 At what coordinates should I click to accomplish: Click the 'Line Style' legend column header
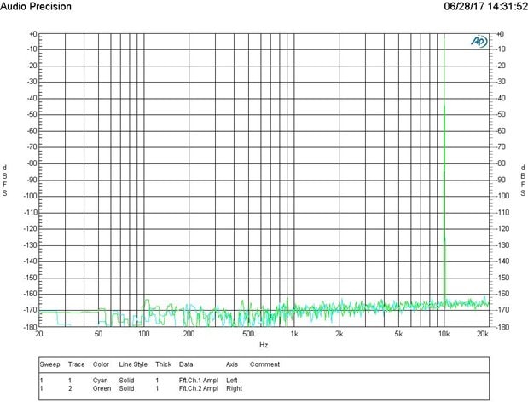(133, 364)
